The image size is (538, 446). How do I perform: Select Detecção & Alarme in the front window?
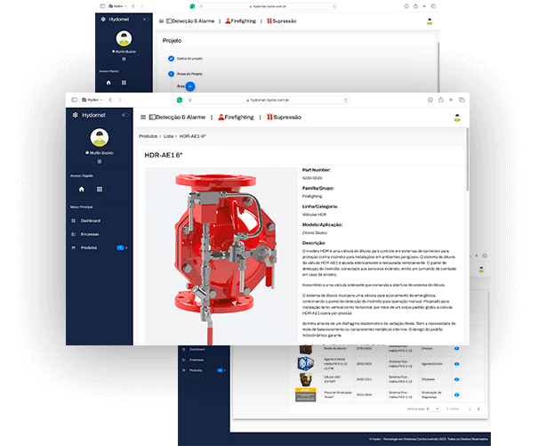pyautogui.click(x=177, y=118)
